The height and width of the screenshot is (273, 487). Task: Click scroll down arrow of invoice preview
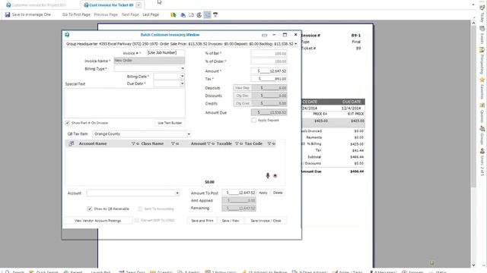[x=473, y=265]
